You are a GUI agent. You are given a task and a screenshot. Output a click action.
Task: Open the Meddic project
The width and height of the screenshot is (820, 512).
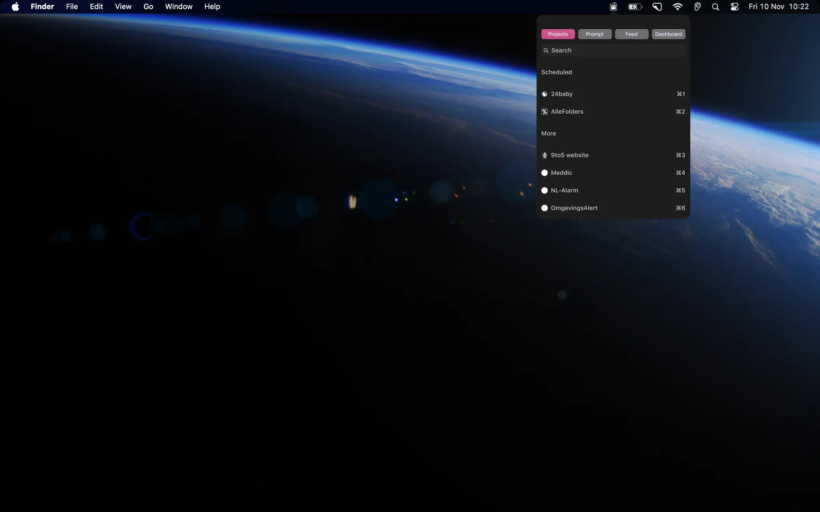(x=613, y=173)
